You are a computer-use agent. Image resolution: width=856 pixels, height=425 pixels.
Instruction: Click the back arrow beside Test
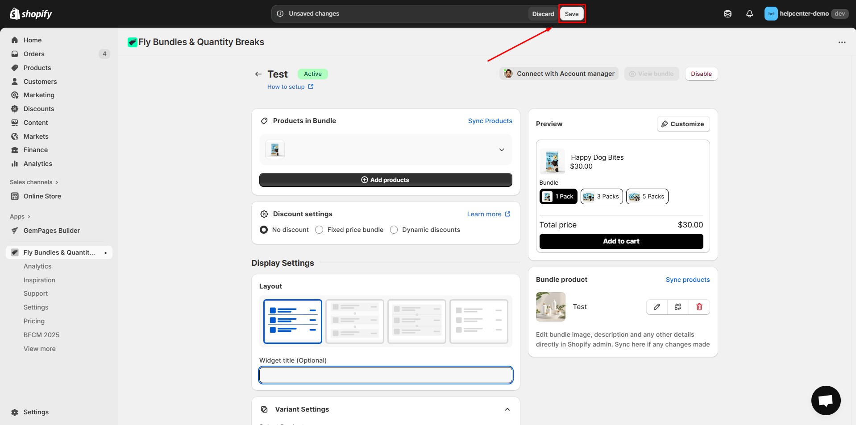[x=258, y=74]
